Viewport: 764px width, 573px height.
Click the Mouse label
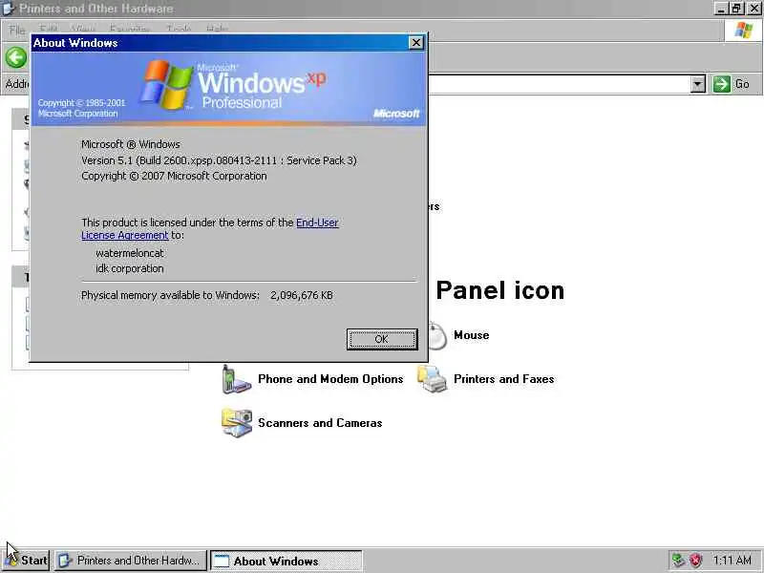pos(471,335)
